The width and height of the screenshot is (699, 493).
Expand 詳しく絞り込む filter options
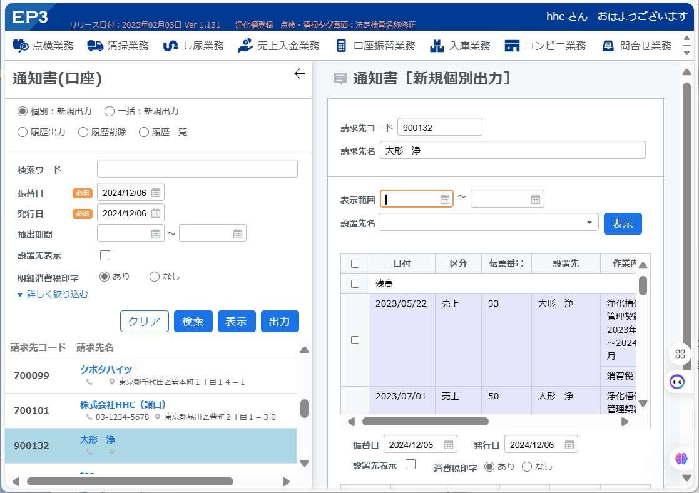coord(53,294)
